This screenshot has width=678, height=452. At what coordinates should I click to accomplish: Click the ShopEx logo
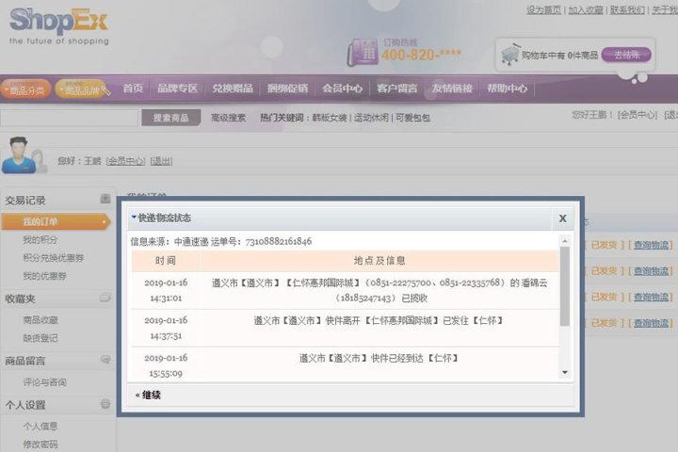(58, 24)
